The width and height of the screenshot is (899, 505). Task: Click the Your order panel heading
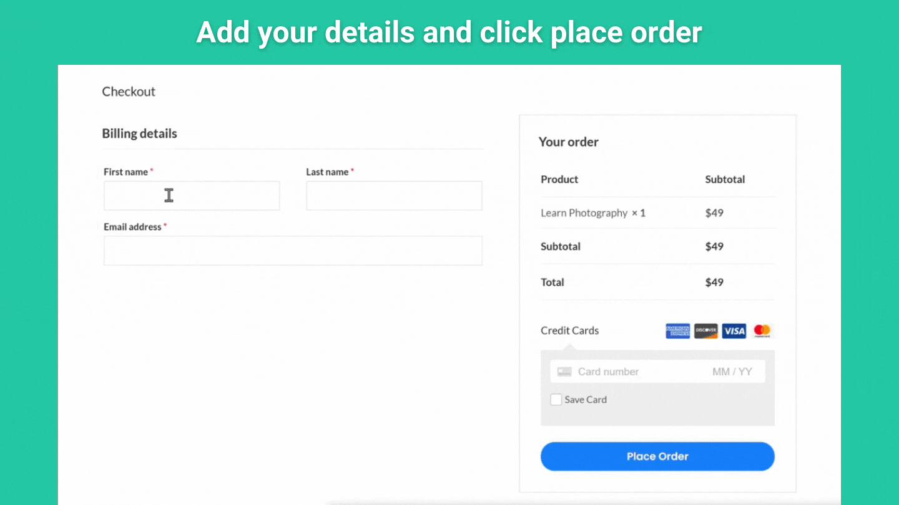click(x=568, y=142)
